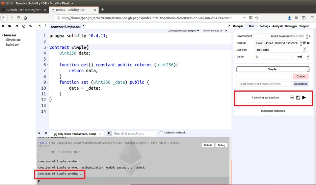Fold function get at line 6
The width and height of the screenshot is (316, 185).
[x=47, y=65]
